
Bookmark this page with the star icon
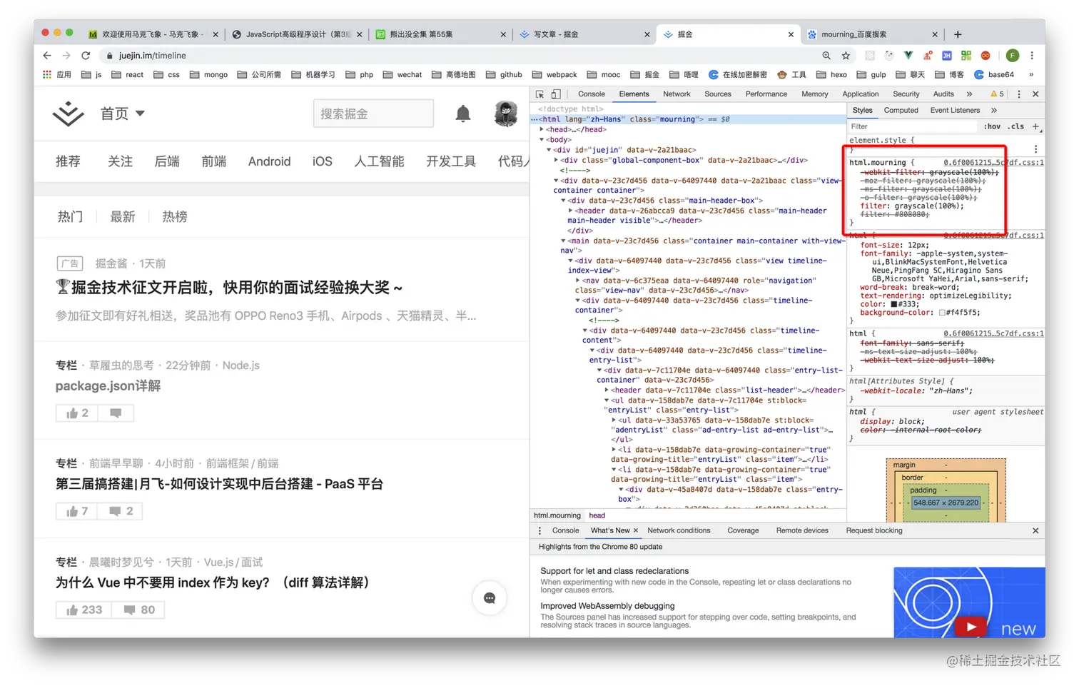[846, 56]
